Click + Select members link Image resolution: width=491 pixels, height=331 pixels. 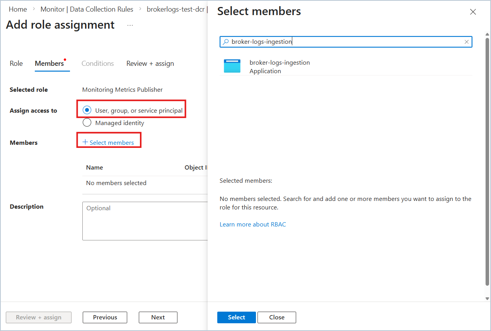(x=108, y=142)
